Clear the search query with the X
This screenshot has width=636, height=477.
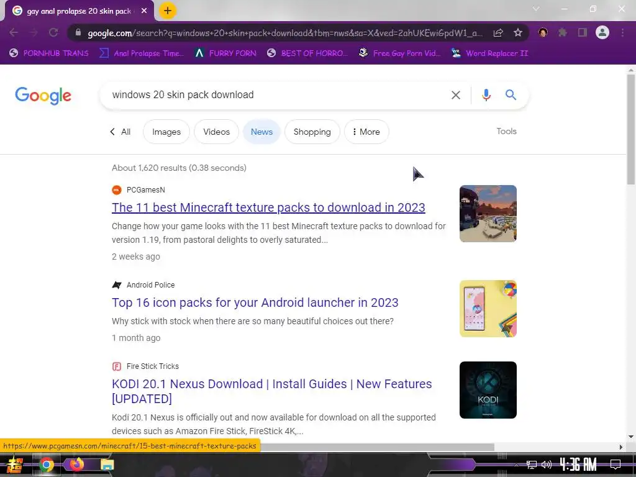coord(456,95)
